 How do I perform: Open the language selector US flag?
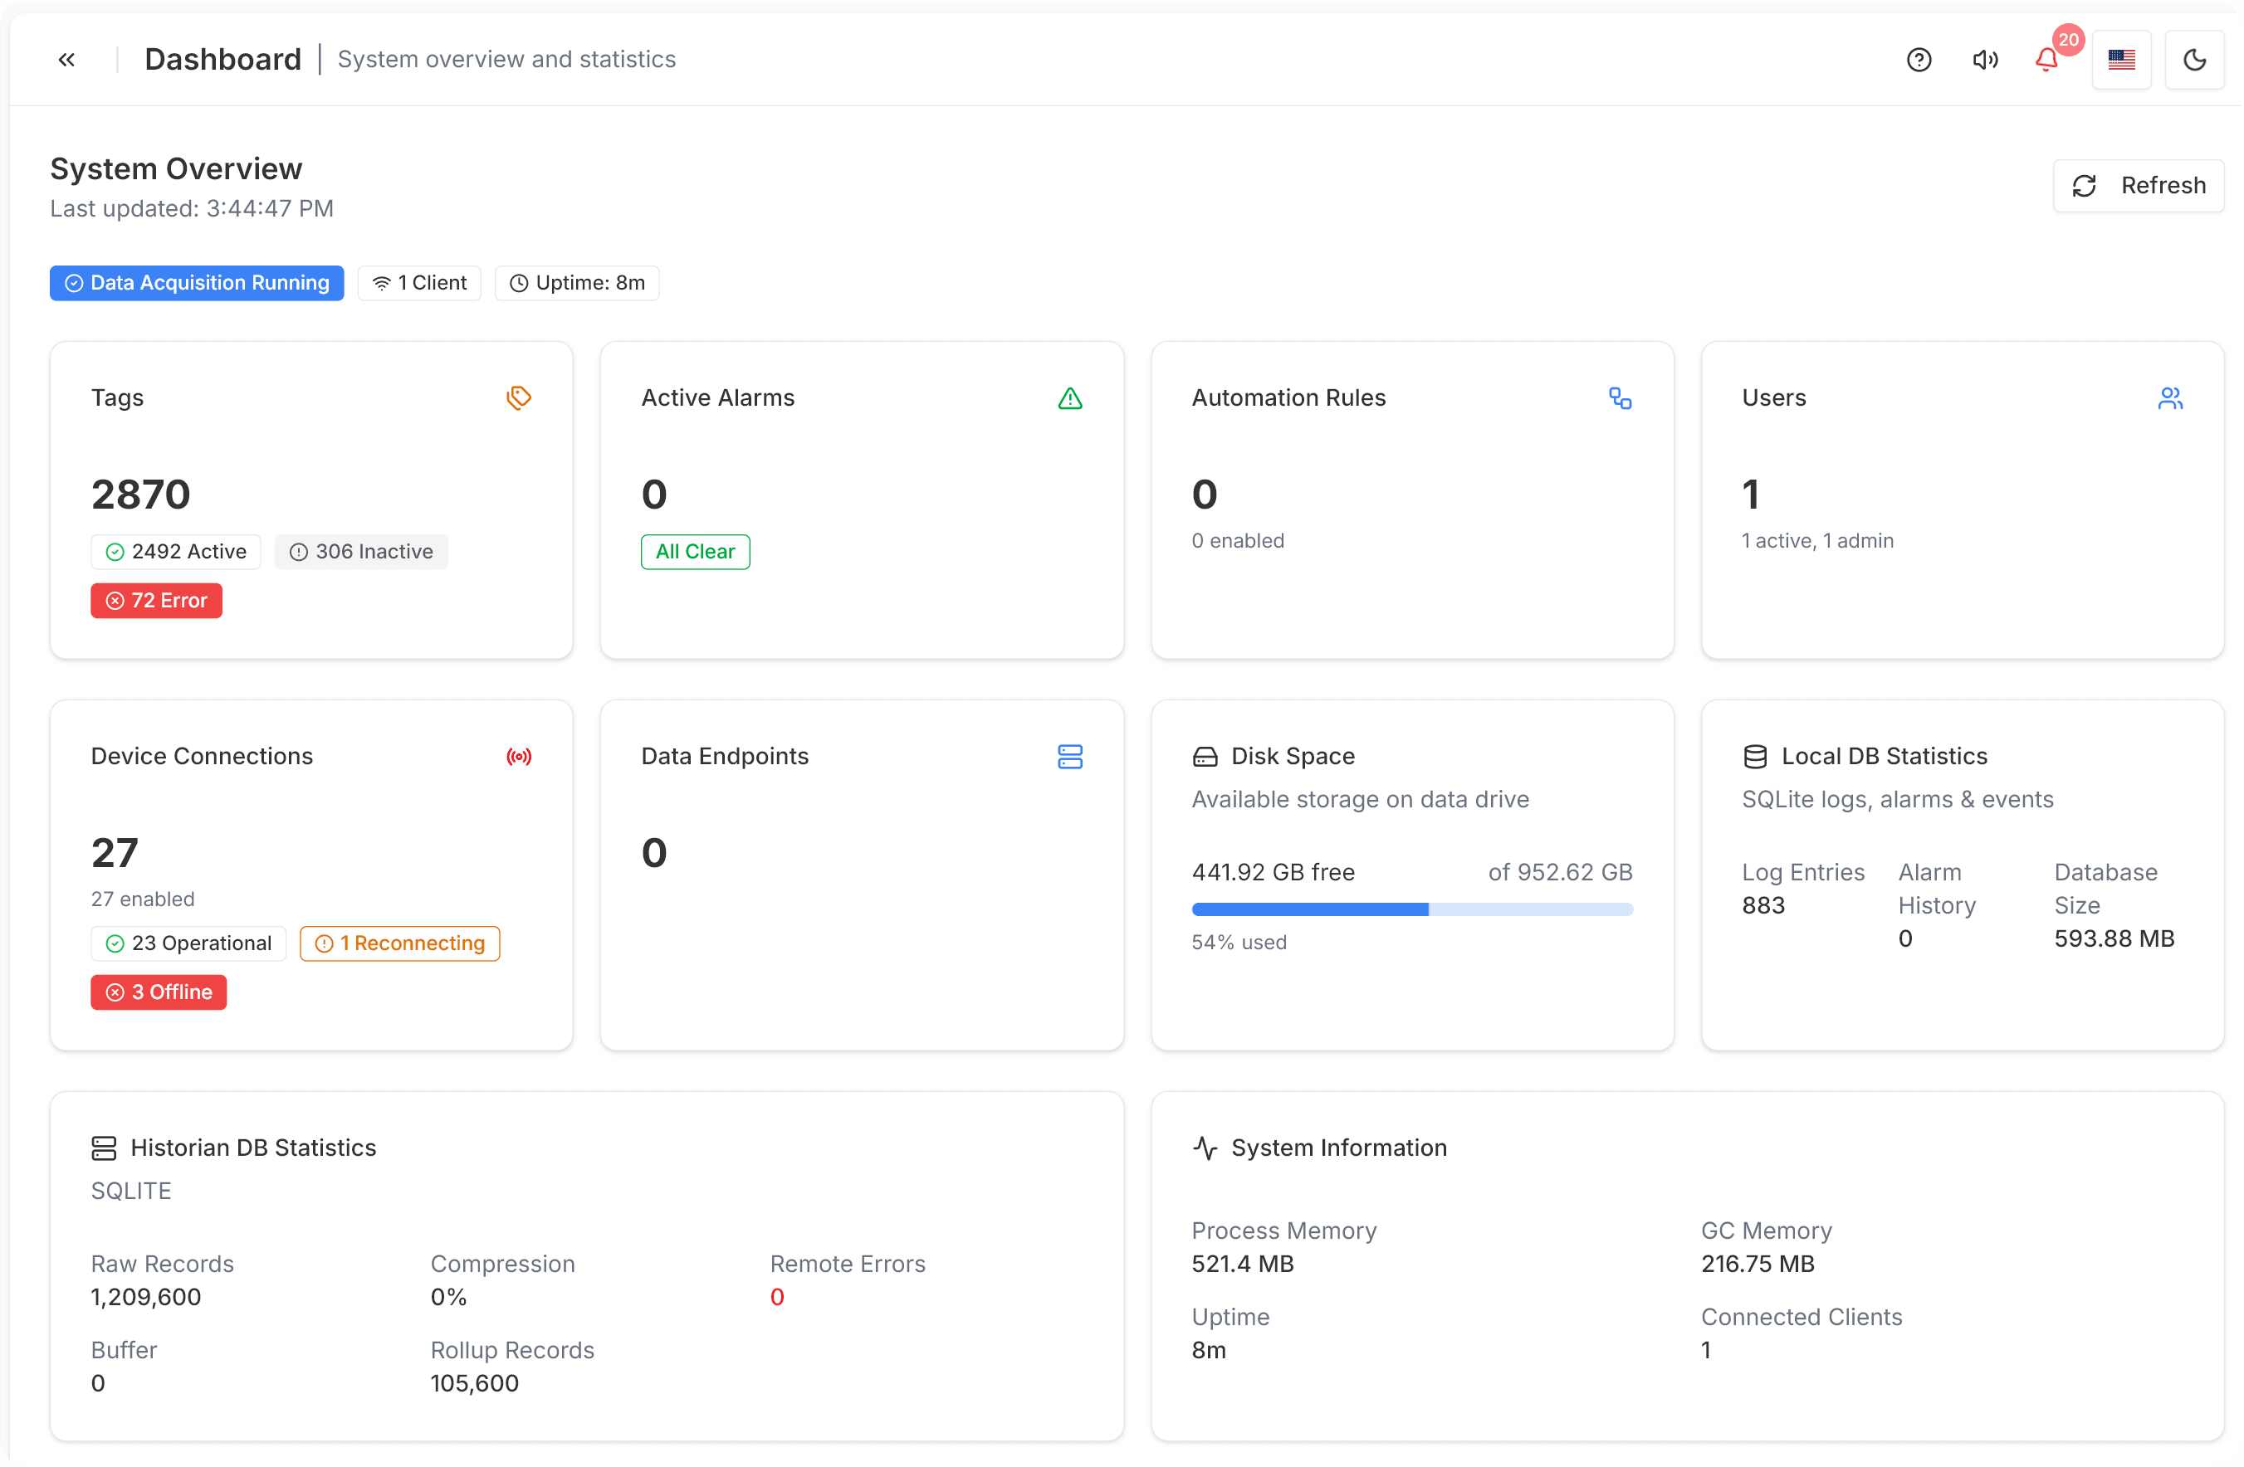pos(2121,60)
